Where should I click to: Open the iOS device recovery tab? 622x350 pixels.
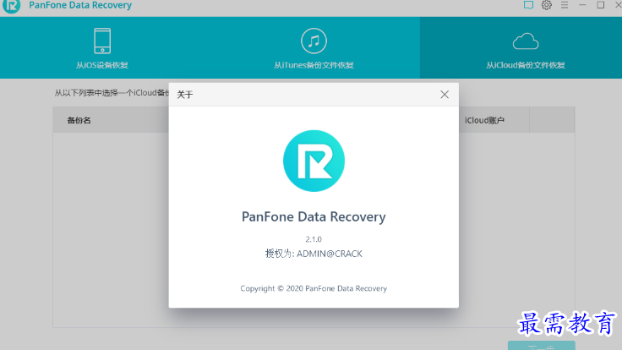point(102,47)
